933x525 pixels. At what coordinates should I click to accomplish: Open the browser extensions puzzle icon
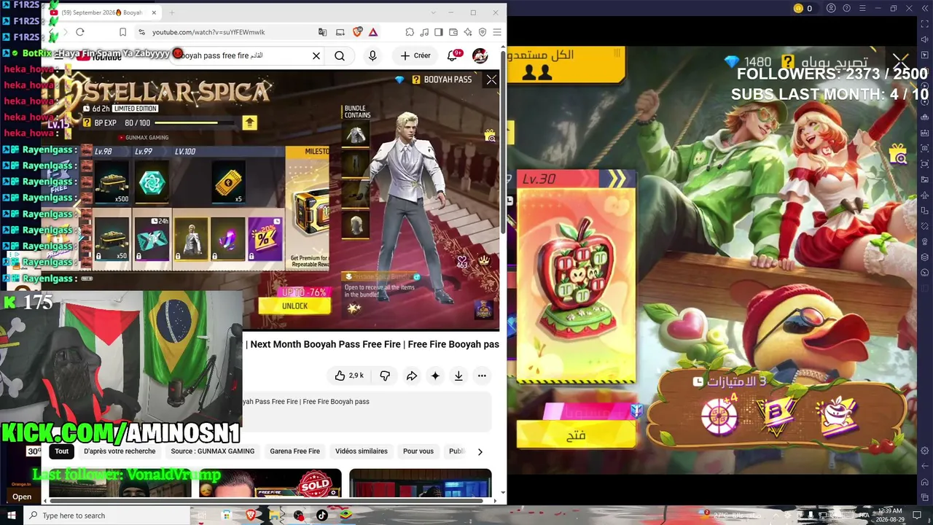pyautogui.click(x=410, y=32)
